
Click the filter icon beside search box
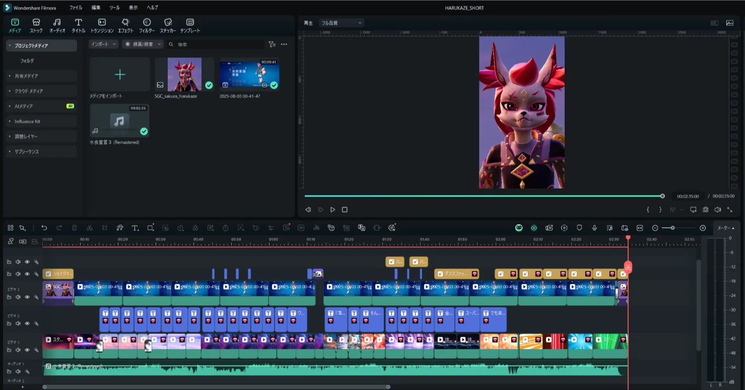[x=272, y=44]
